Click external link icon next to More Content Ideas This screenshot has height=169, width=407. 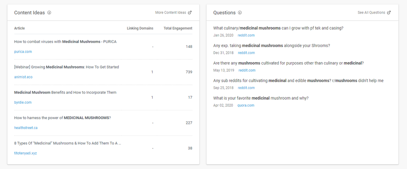(x=190, y=13)
